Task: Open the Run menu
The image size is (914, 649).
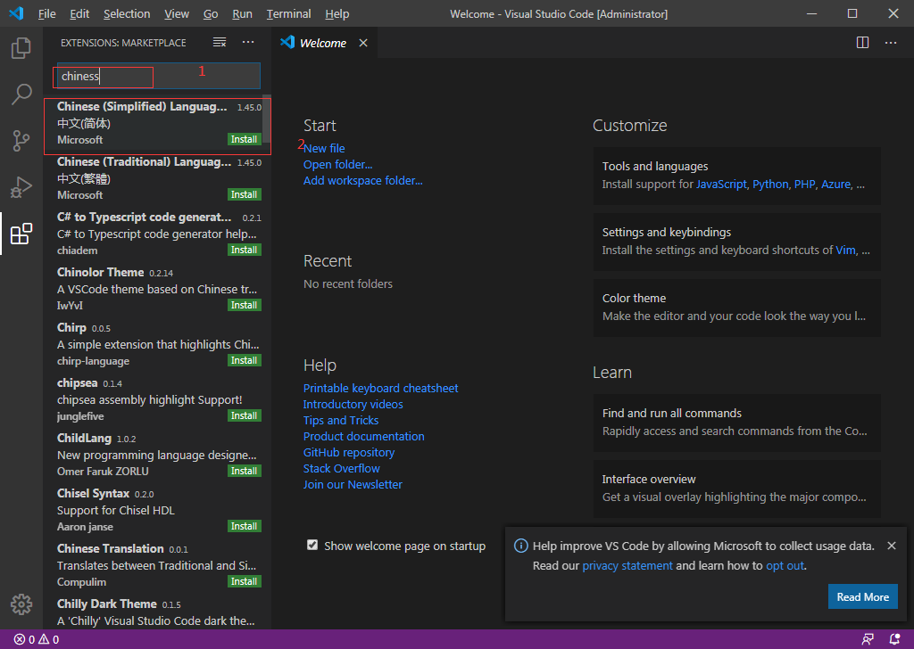Action: click(x=242, y=13)
